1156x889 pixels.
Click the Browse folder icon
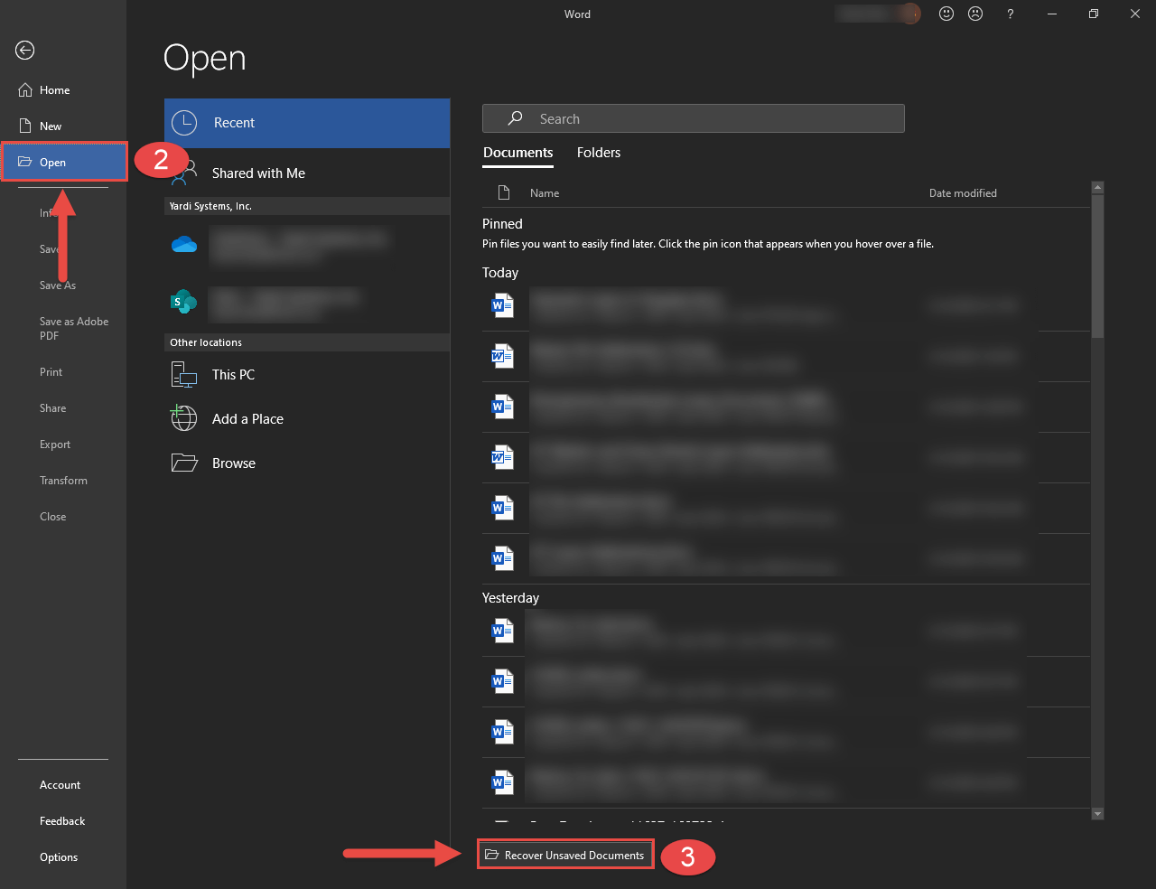(184, 463)
